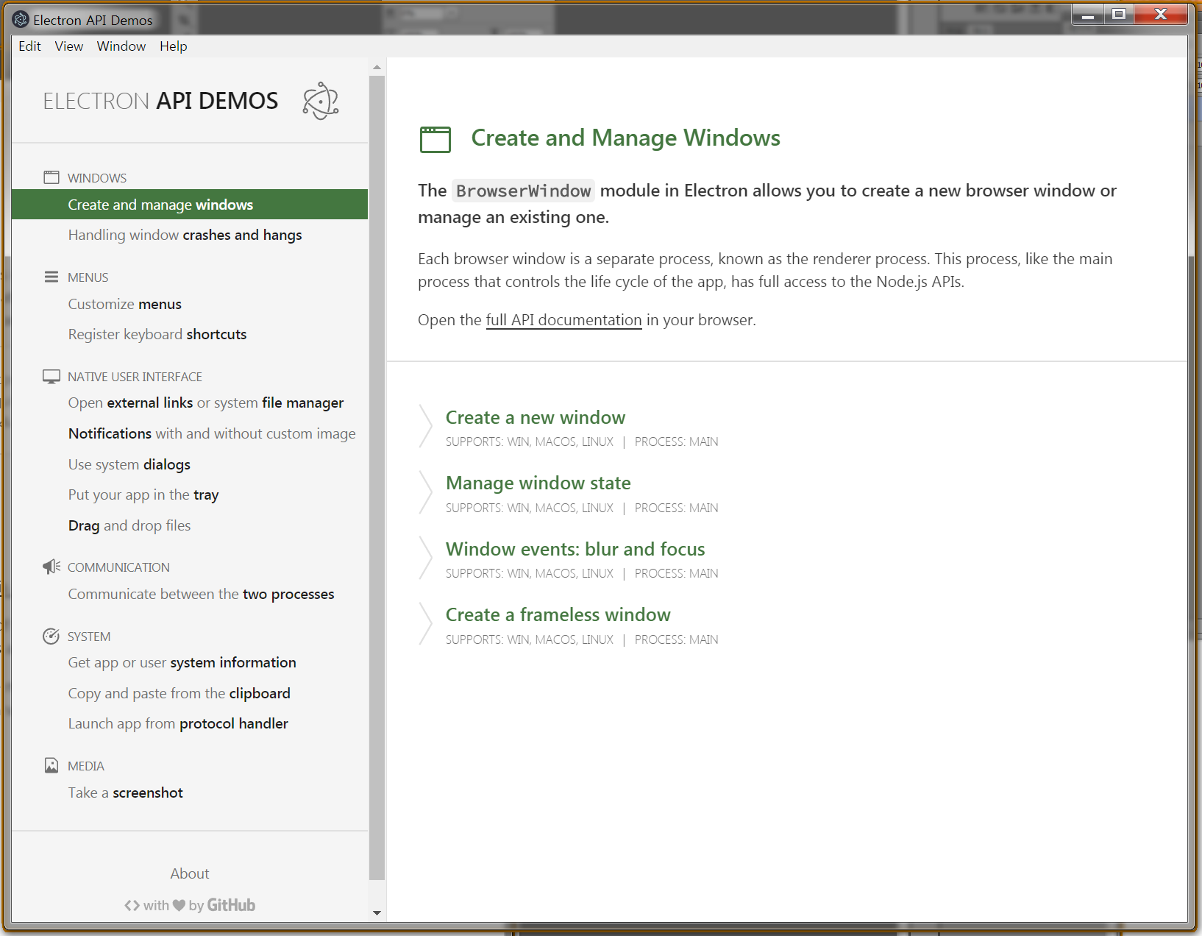Click the Electron atom logo in sidebar
Screen dimensions: 1202x936
pos(321,101)
